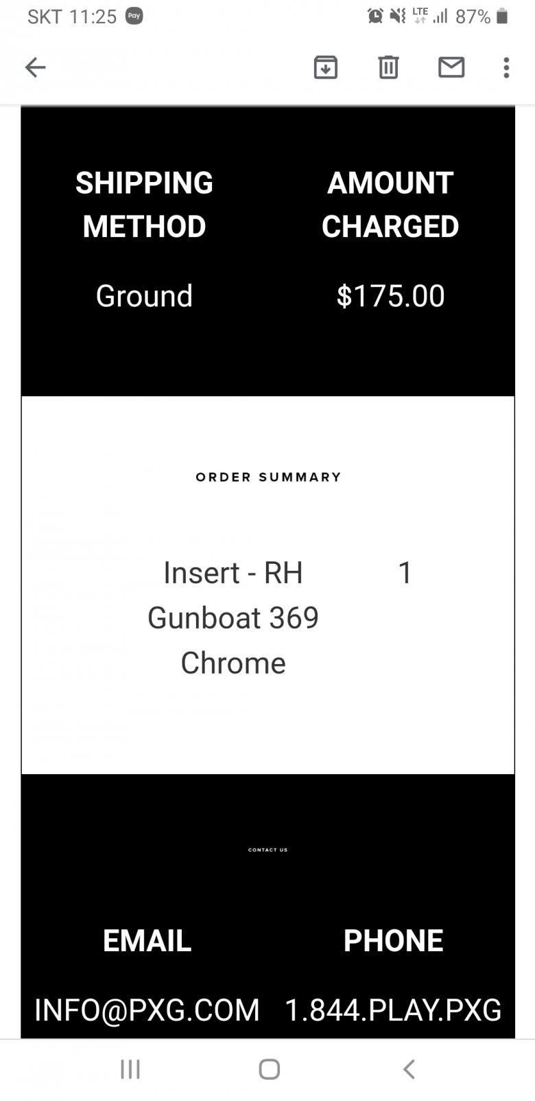
Task: Tap the CONTACT US heading
Action: pyautogui.click(x=267, y=850)
